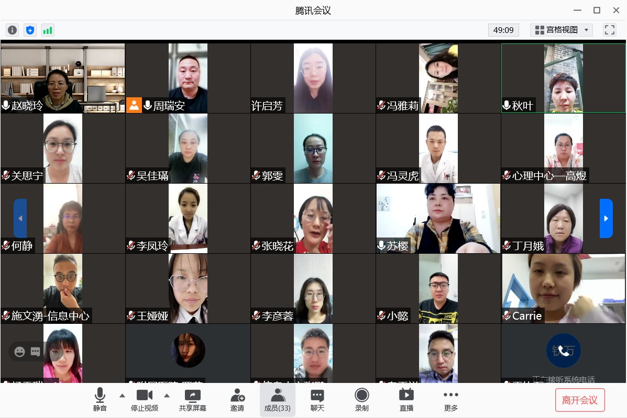Go to next page with right blue arrow
The image size is (627, 418).
[x=606, y=218]
